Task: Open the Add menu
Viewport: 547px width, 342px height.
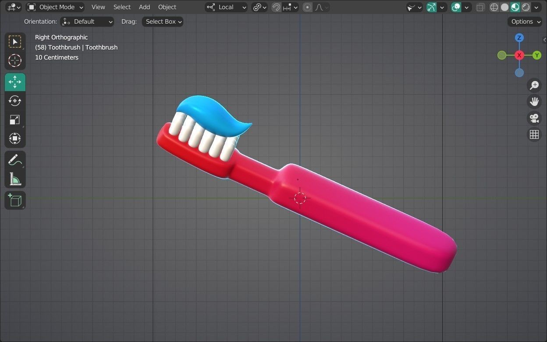Action: tap(144, 7)
